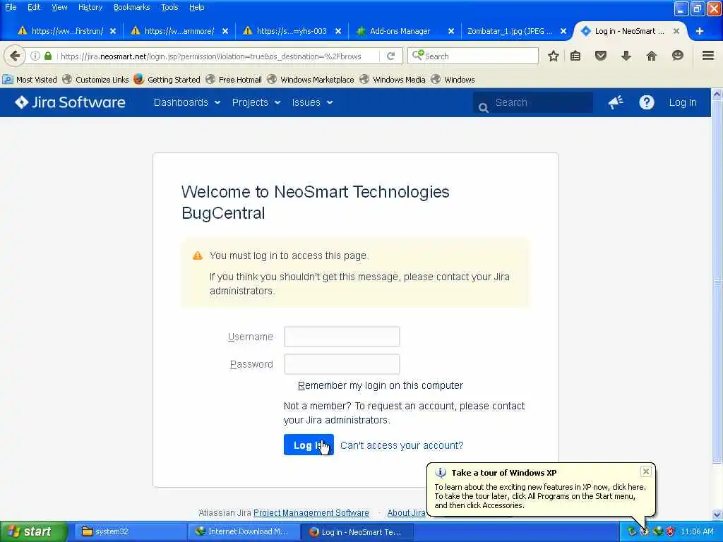Open Windows Media bookmark
Image resolution: width=723 pixels, height=542 pixels.
pyautogui.click(x=393, y=79)
